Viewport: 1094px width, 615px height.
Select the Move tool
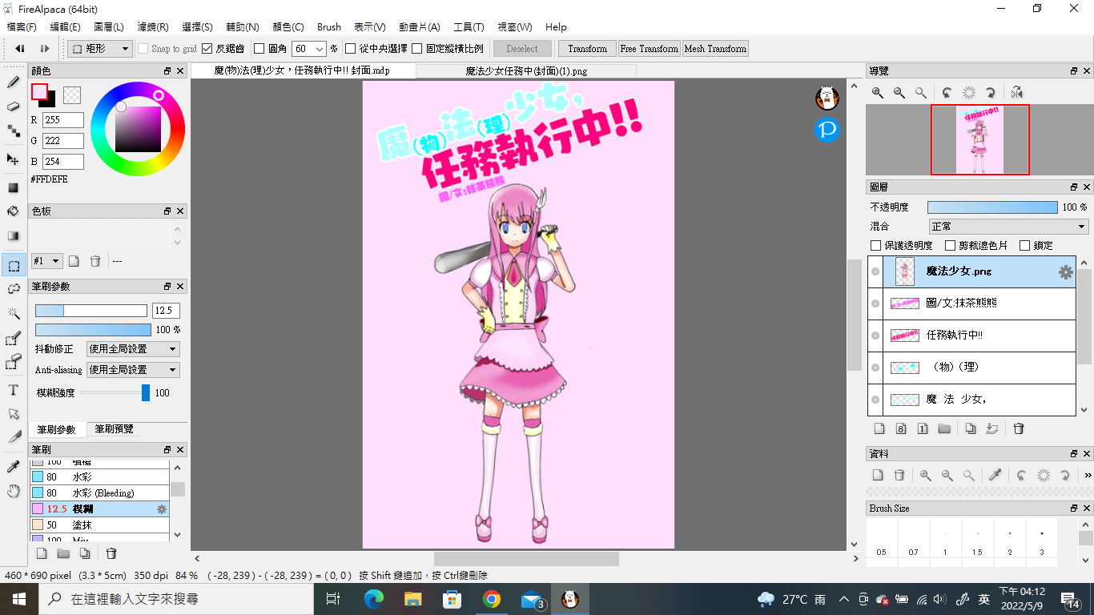point(14,159)
